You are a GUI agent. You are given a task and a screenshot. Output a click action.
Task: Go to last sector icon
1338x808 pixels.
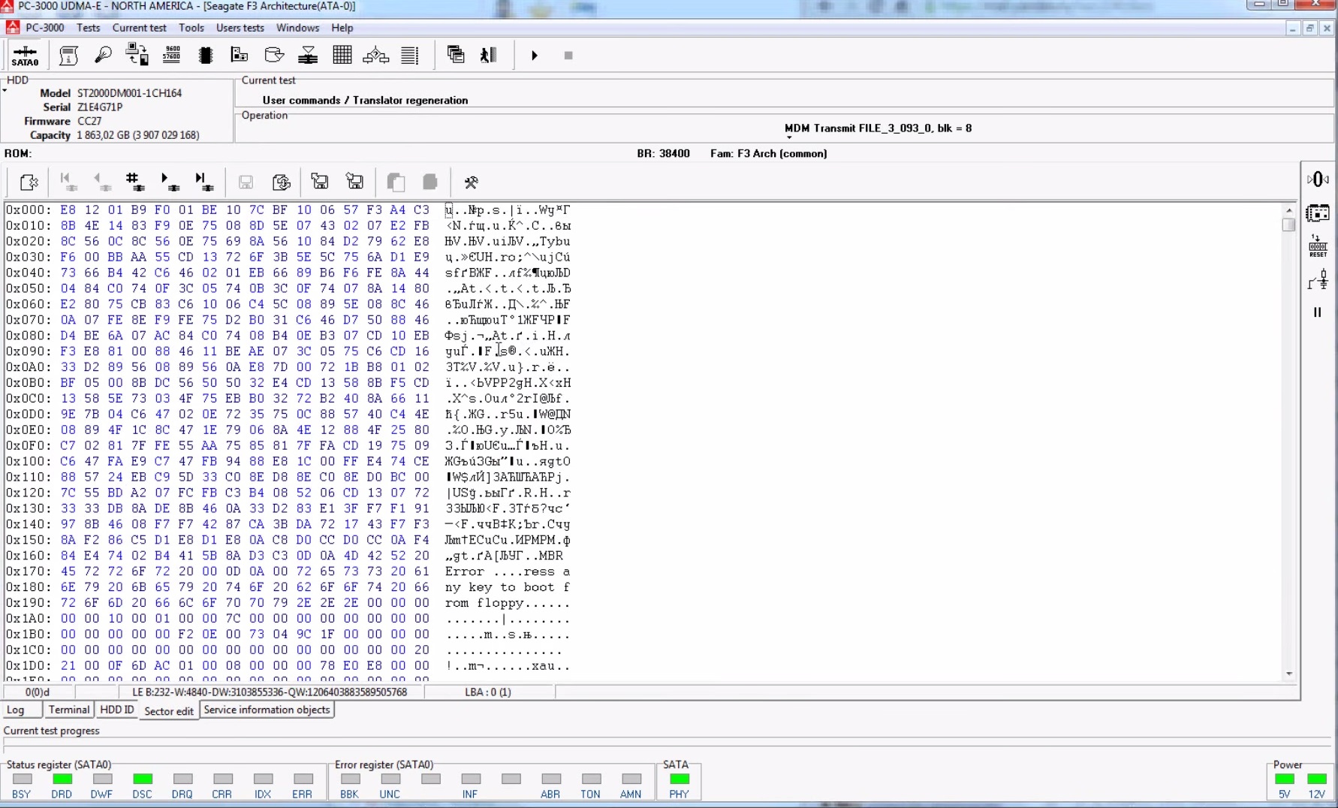(203, 182)
